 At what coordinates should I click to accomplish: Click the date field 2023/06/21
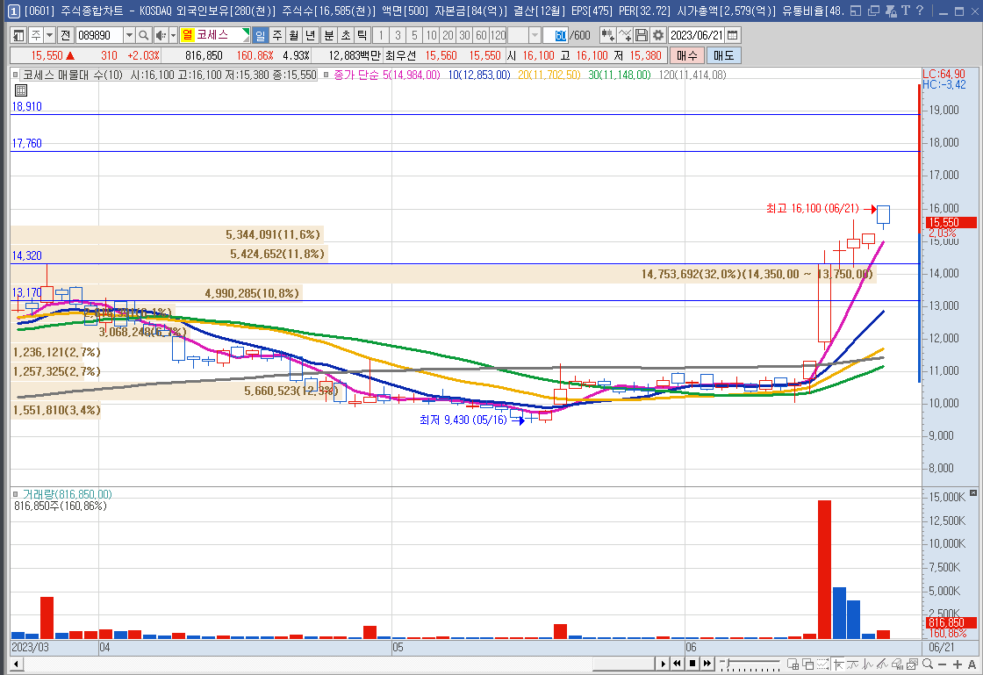coord(697,35)
